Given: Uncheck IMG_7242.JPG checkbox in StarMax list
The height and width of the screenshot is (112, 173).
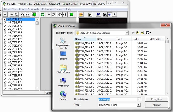Looking at the screenshot, I should [5, 19].
